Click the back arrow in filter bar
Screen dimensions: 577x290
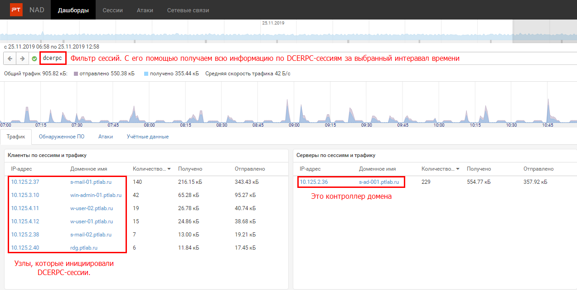[x=10, y=59]
